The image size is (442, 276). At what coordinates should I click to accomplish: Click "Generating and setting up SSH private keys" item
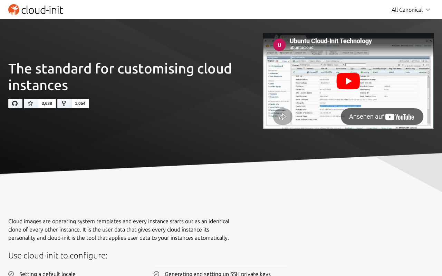click(x=218, y=274)
